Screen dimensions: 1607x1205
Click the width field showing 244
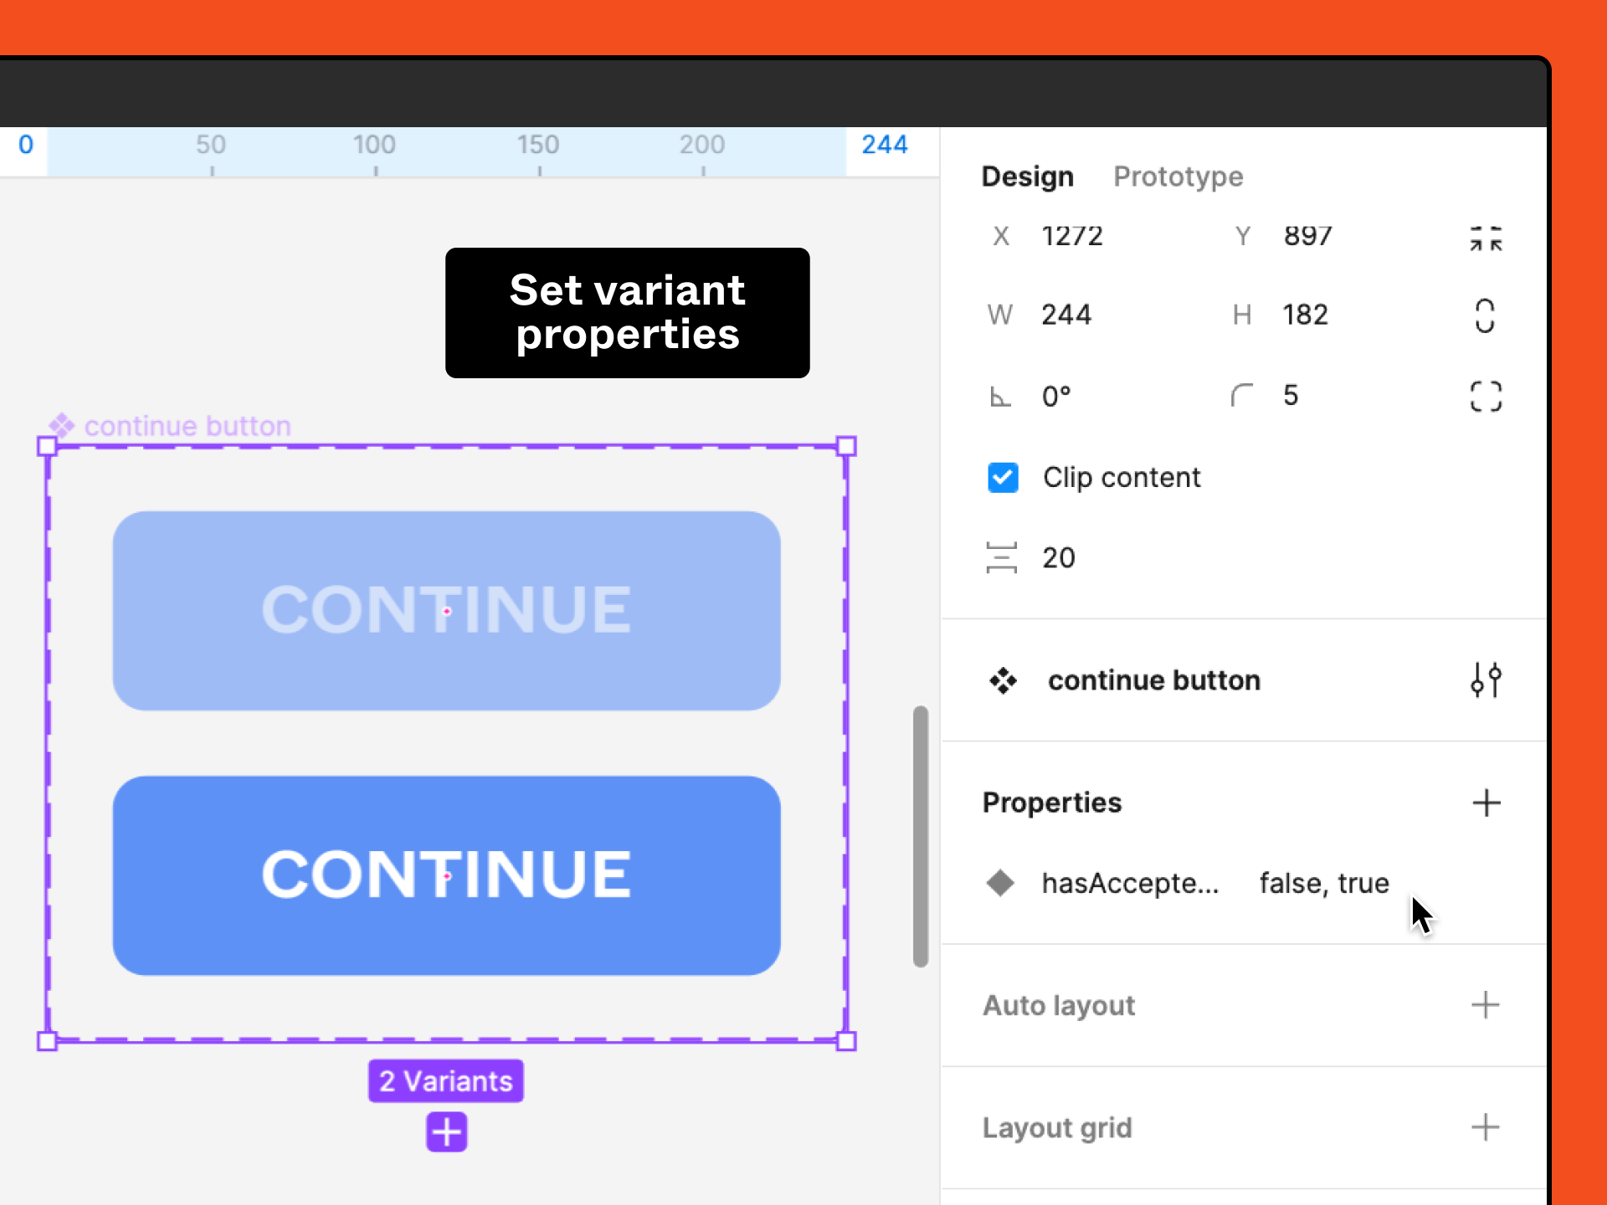coord(1066,315)
